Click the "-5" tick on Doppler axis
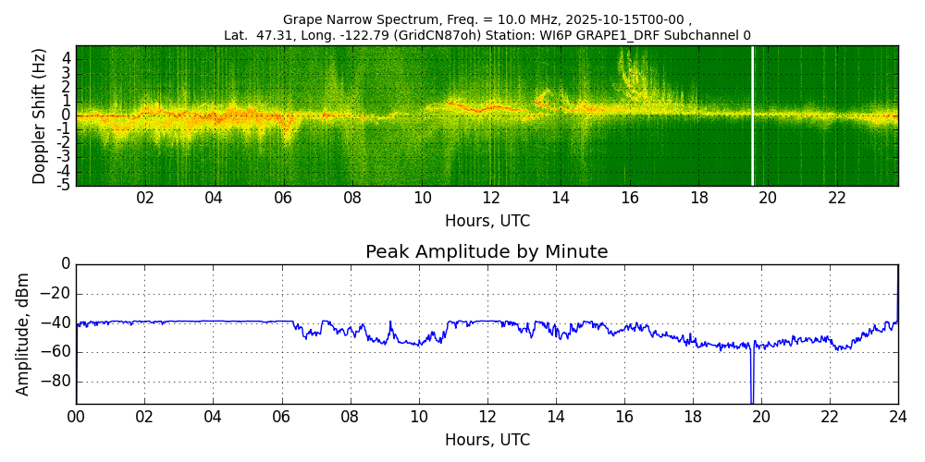The image size is (925, 462). (x=64, y=185)
